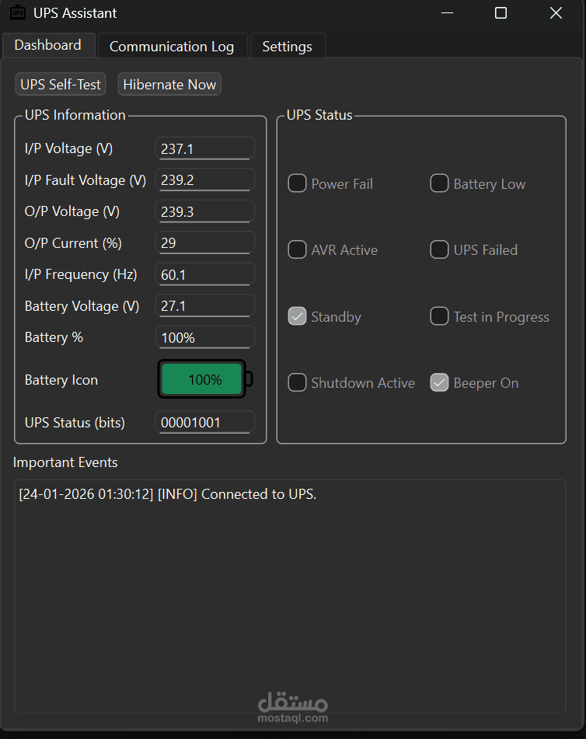Image resolution: width=586 pixels, height=739 pixels.
Task: Uncheck the Standby checkbox
Action: pyautogui.click(x=297, y=316)
